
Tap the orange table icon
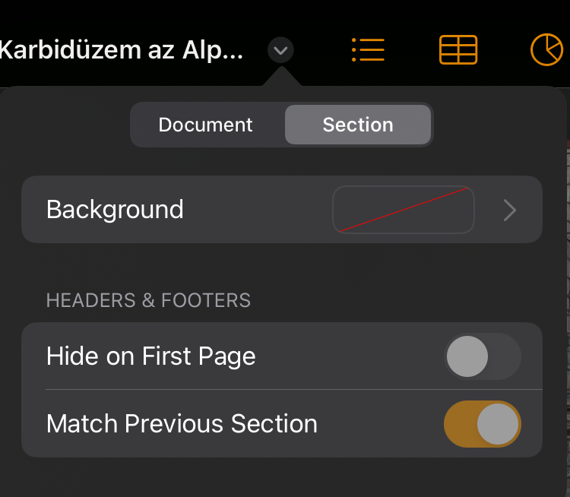458,50
